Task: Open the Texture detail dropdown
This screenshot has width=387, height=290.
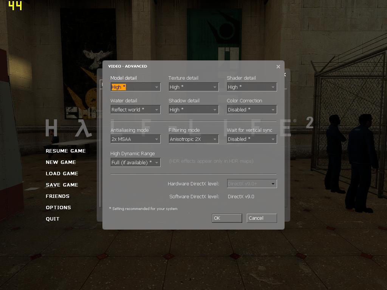Action: tap(194, 87)
